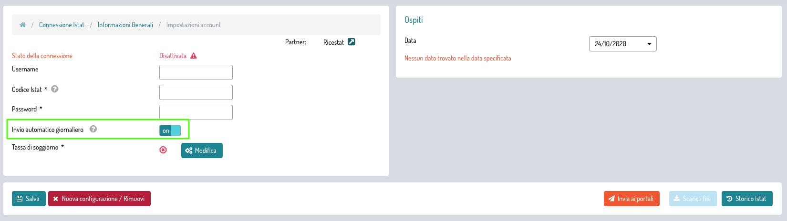Click the red X icon for Tassa di soggiorno

click(163, 150)
